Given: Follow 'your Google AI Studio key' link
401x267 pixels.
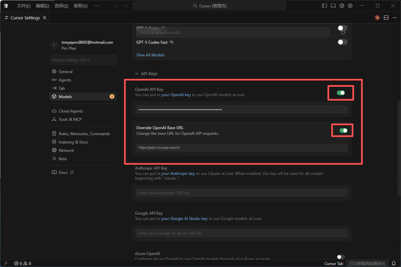Looking at the screenshot, I should click(x=184, y=219).
